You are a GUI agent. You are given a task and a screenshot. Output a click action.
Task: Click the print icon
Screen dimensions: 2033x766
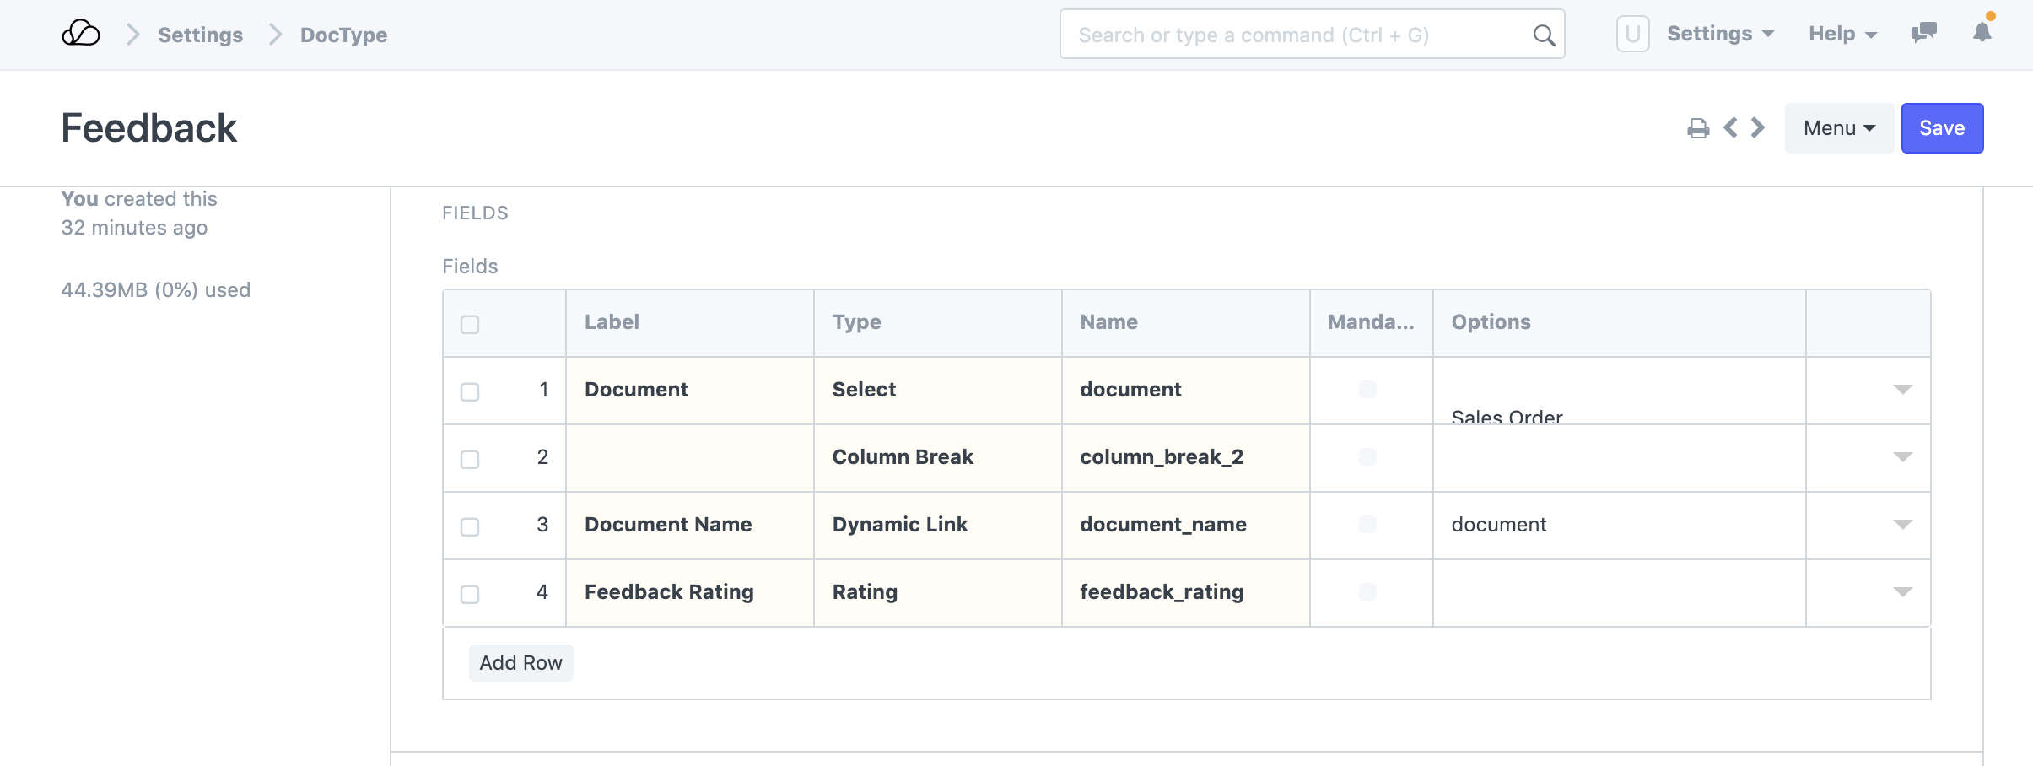click(1697, 128)
